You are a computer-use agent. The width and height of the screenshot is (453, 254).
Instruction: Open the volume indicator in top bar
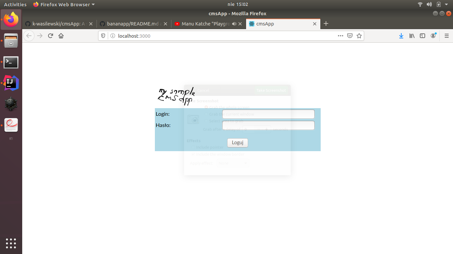click(429, 4)
